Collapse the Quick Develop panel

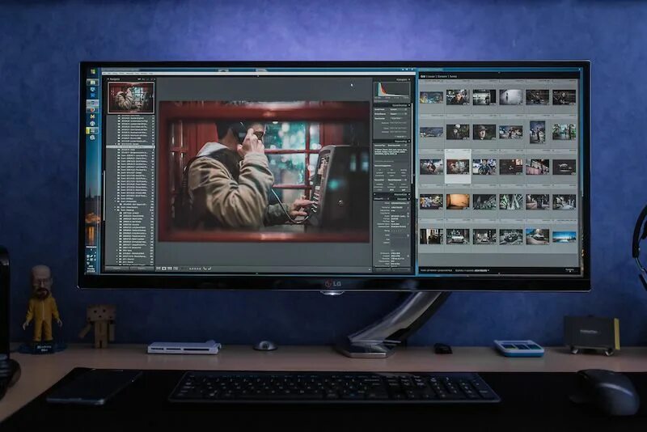coord(409,105)
